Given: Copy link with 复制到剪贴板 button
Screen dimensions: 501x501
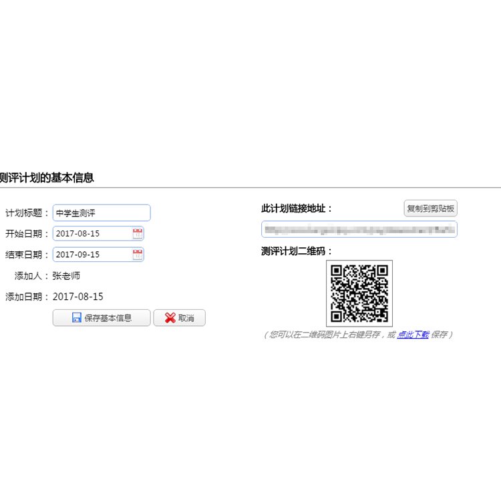Looking at the screenshot, I should pos(430,208).
